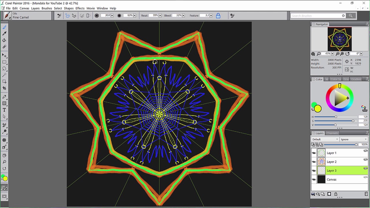Open the Layers panel options menu
This screenshot has height=208, width=370.
click(367, 133)
